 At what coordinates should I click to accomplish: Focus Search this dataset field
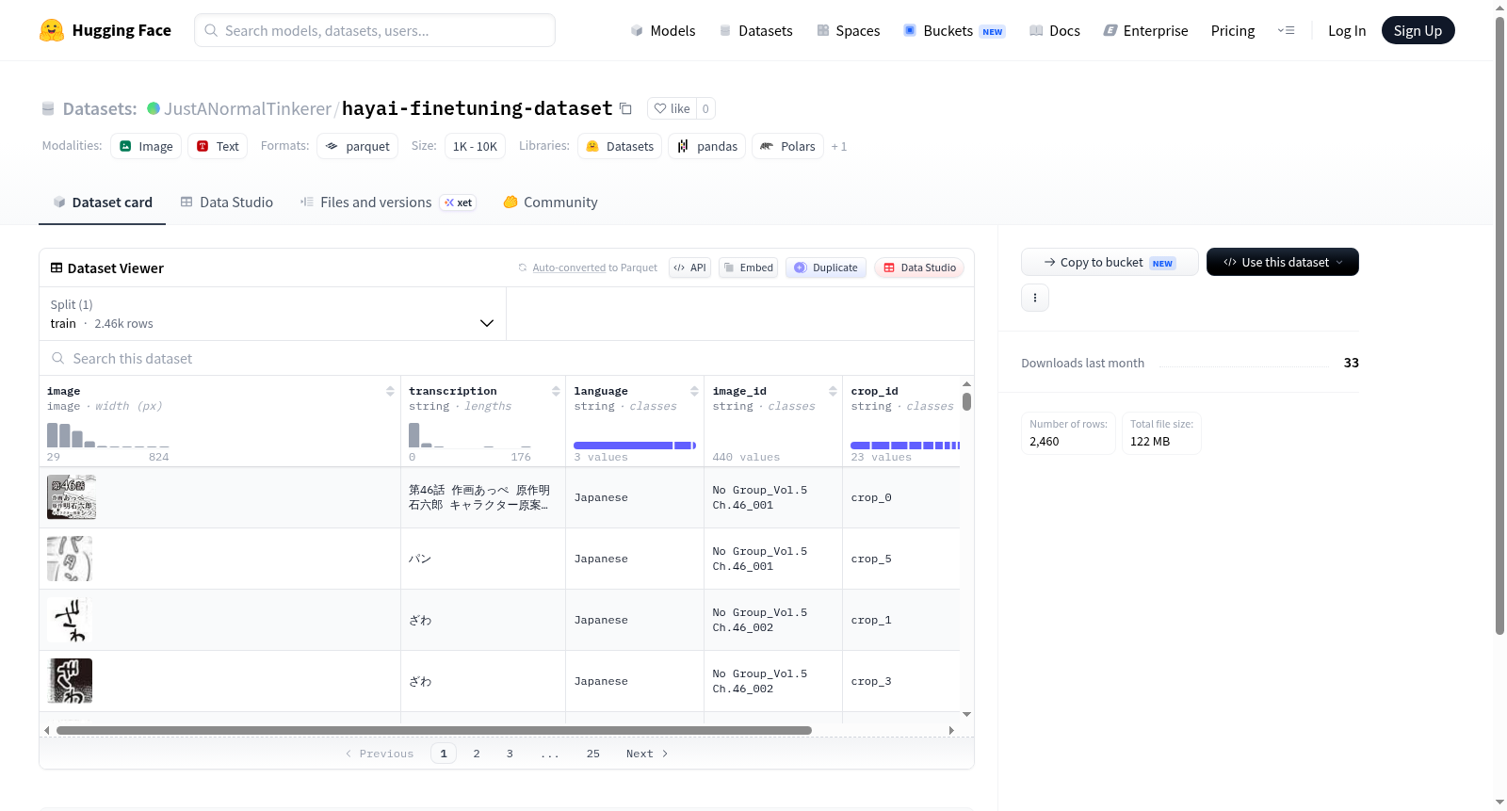click(507, 358)
